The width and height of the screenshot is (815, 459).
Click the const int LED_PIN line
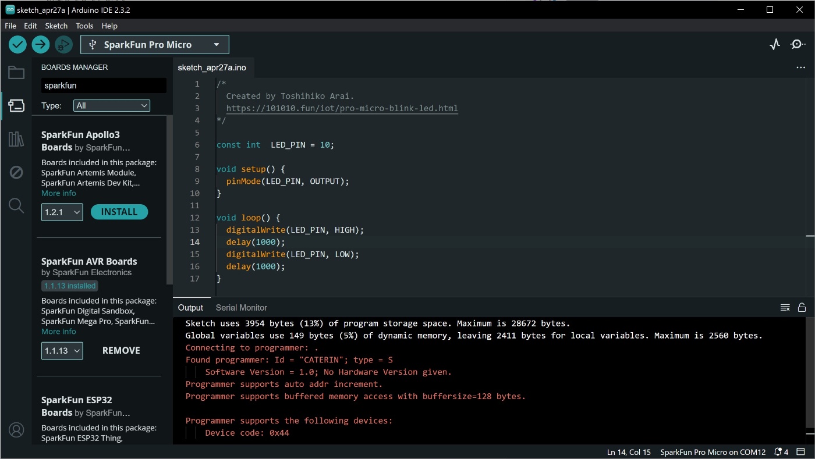click(x=275, y=145)
